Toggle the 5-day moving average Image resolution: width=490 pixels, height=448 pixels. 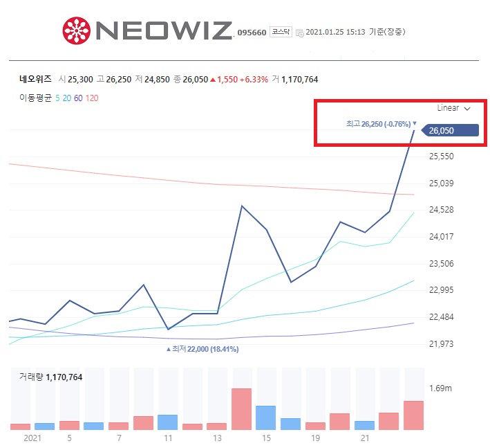(57, 98)
